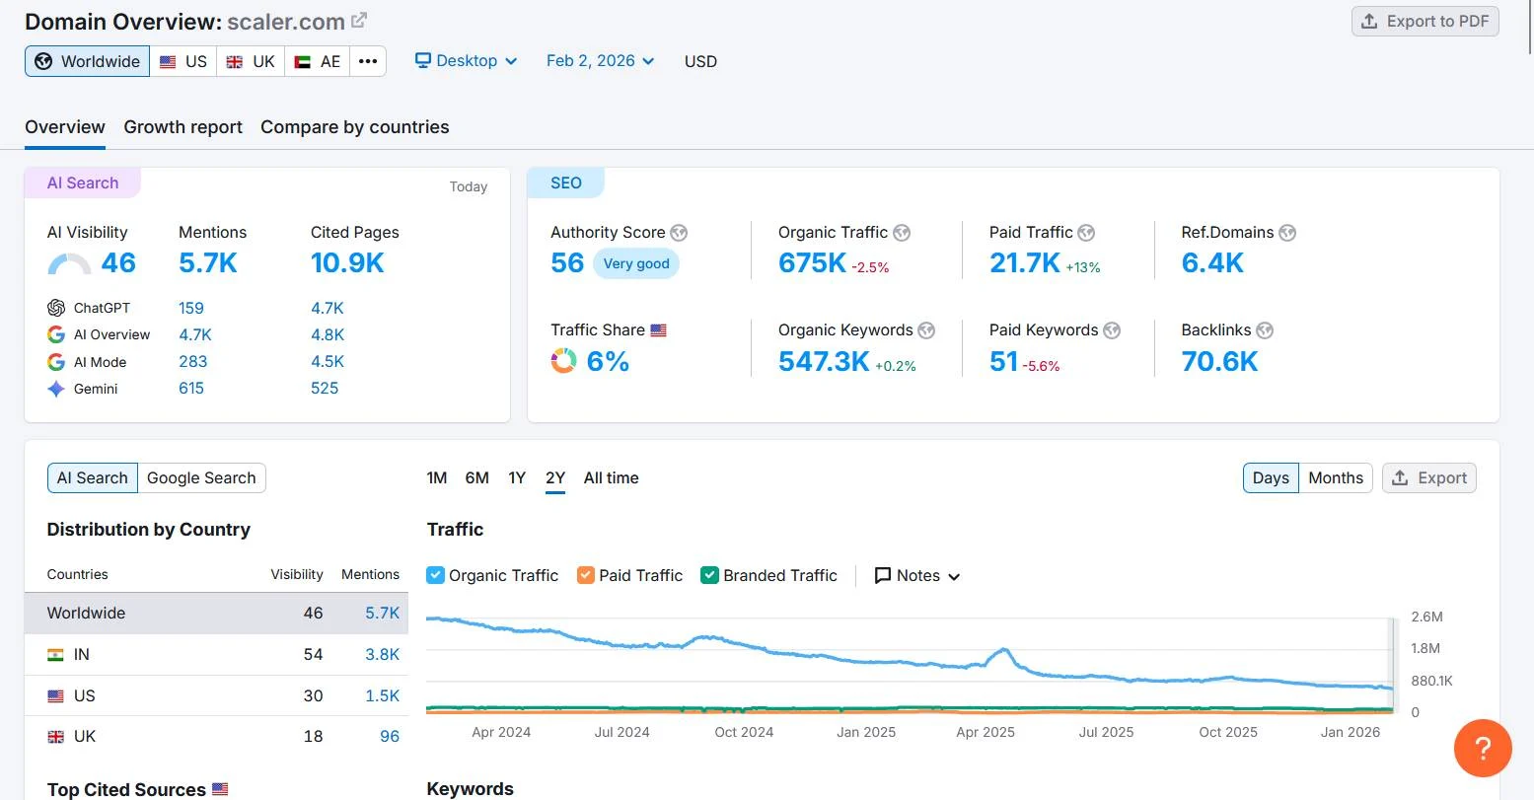Open the 5.7K Mentions link
This screenshot has width=1534, height=800.
[207, 263]
